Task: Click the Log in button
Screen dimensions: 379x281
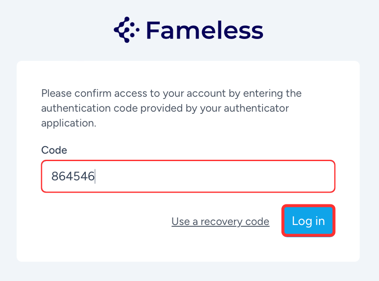Action: [x=308, y=221]
